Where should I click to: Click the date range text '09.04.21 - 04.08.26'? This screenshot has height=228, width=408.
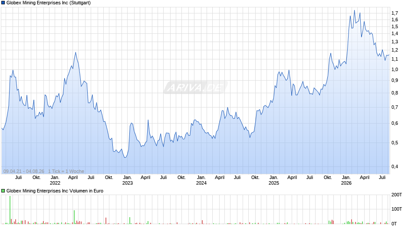[x=24, y=171]
